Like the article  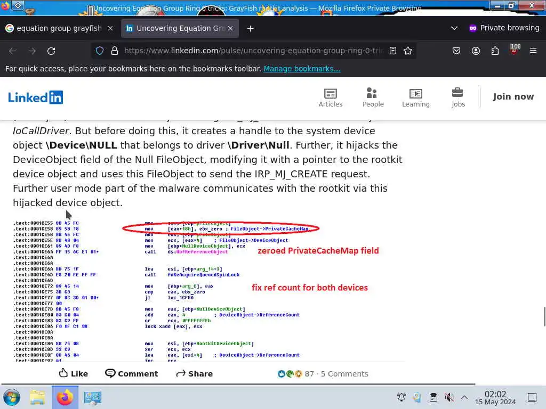coord(74,373)
